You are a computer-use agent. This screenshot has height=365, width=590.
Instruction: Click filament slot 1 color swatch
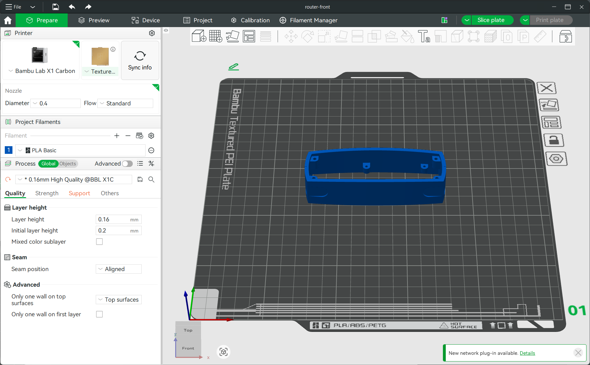click(x=9, y=150)
